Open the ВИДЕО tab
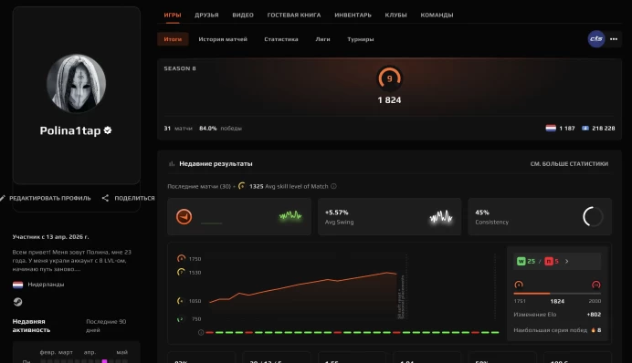632x363 pixels. pos(243,15)
